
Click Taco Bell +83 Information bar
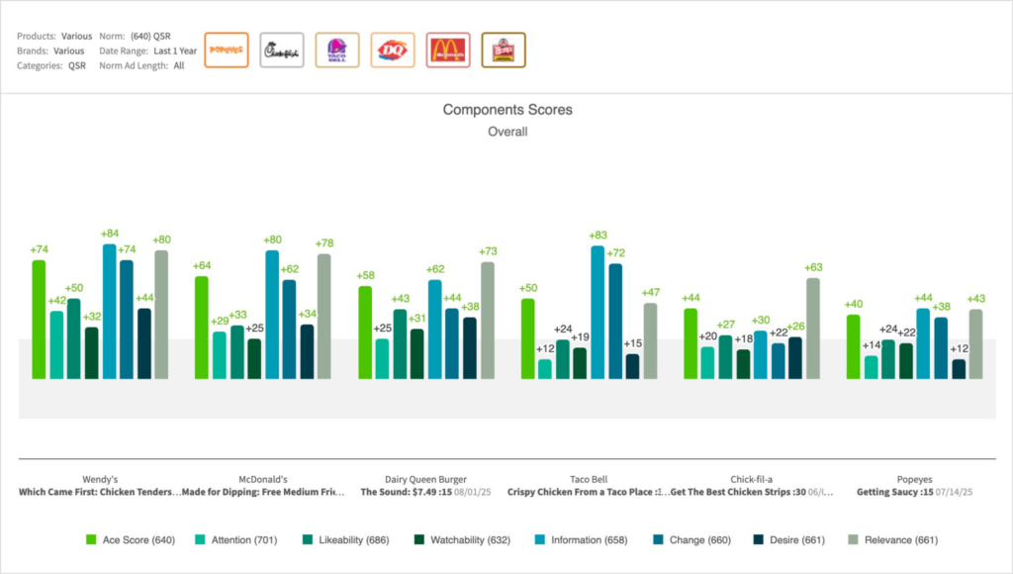pos(598,312)
